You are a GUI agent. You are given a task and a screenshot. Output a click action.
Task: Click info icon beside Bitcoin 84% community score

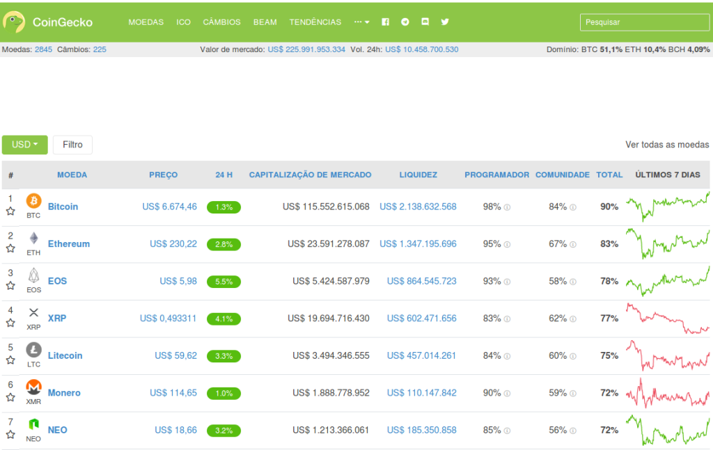point(573,207)
